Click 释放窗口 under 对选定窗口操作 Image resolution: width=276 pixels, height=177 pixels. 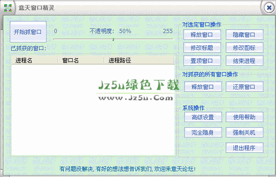[202, 34]
